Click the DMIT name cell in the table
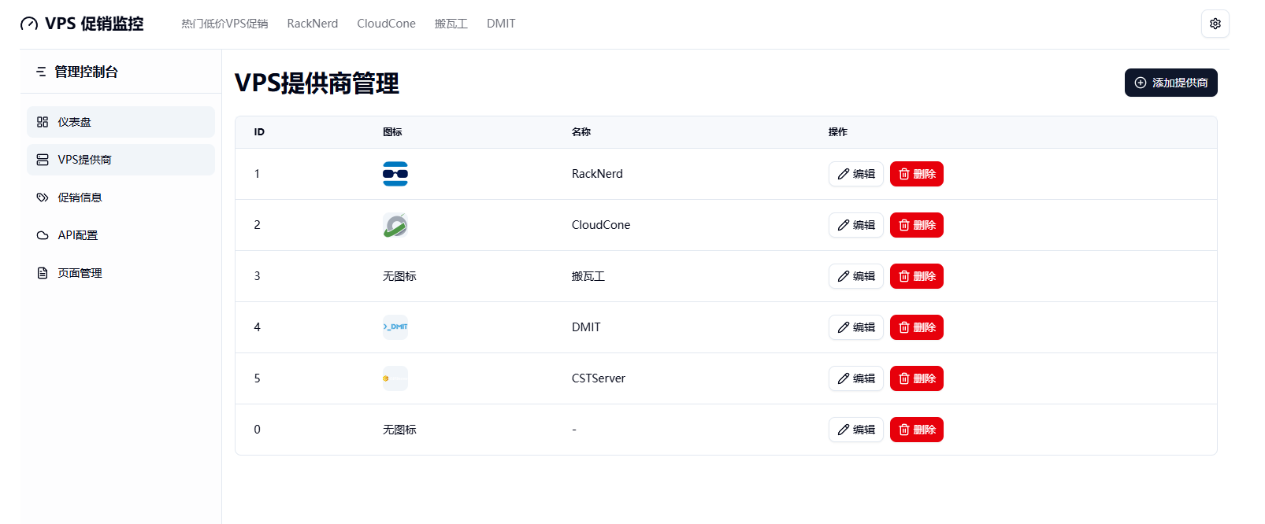The height and width of the screenshot is (524, 1265). coord(586,327)
